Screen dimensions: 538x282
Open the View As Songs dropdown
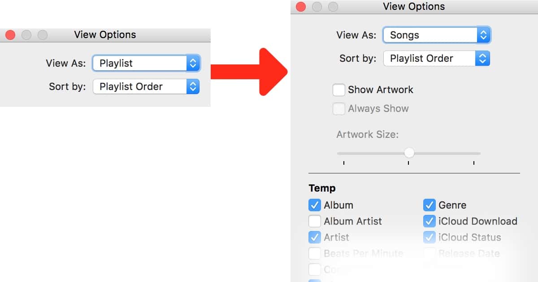click(x=437, y=35)
